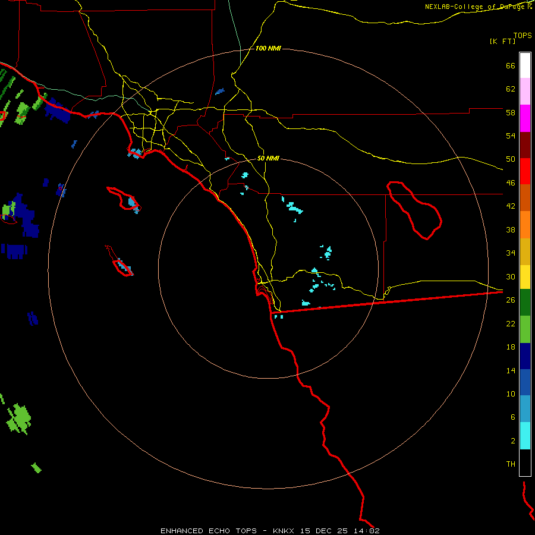Select the dark red legend swatch
The width and height of the screenshot is (535, 535).
(525, 146)
